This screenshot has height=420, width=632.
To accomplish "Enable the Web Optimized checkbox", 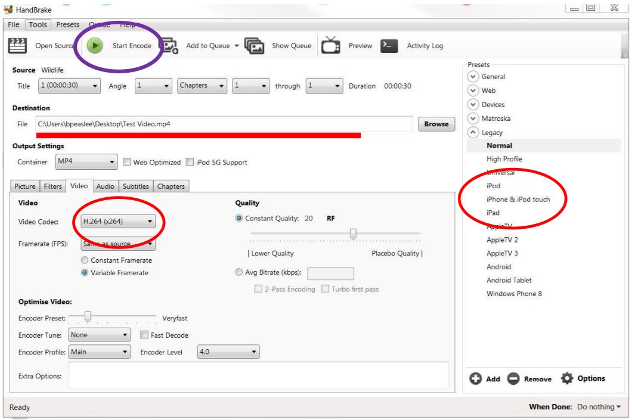I will [x=127, y=162].
